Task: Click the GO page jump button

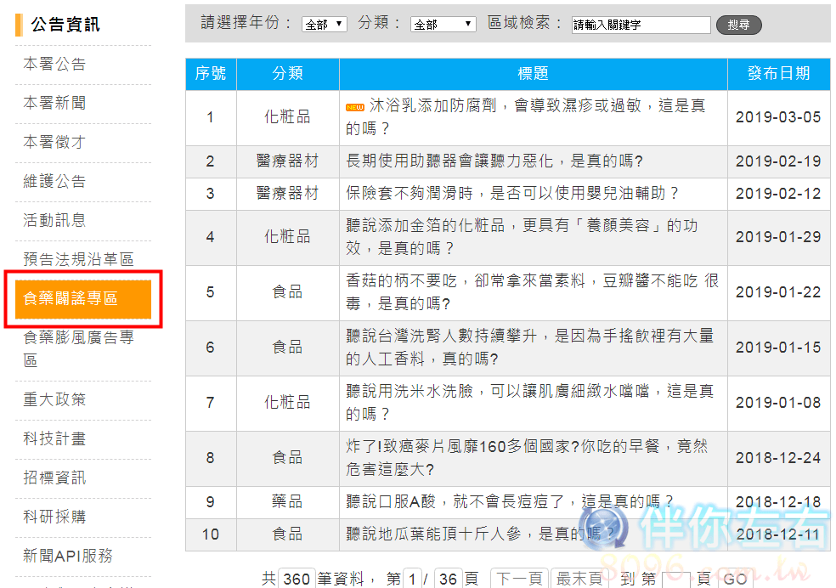Action: point(736,579)
